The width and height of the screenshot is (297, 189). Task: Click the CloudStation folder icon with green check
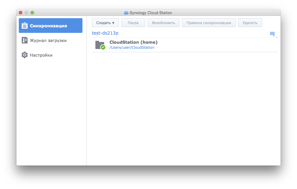(x=100, y=45)
